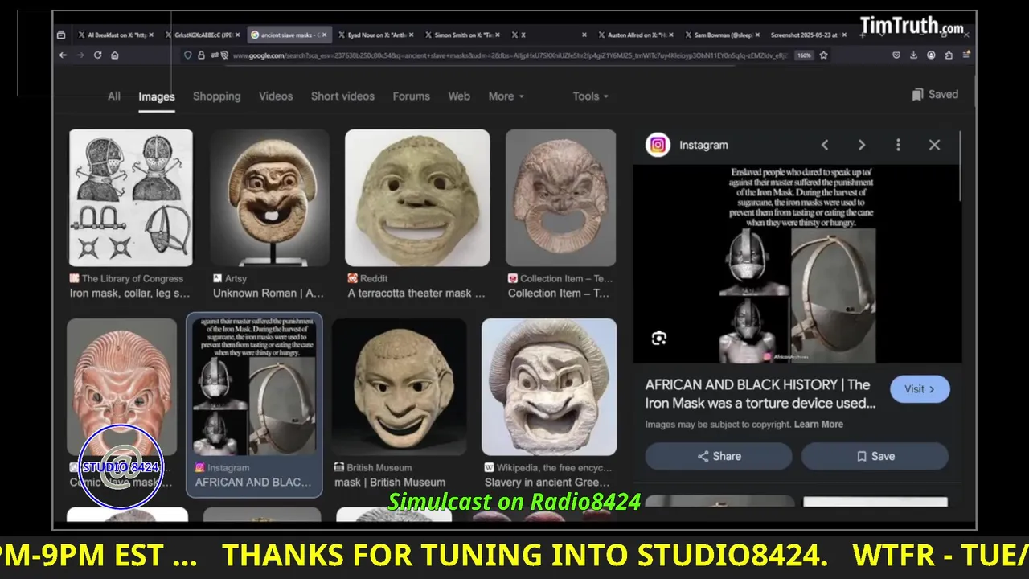Screen dimensions: 1029x579
Task: Click the padlock site info icon
Action: click(x=201, y=55)
